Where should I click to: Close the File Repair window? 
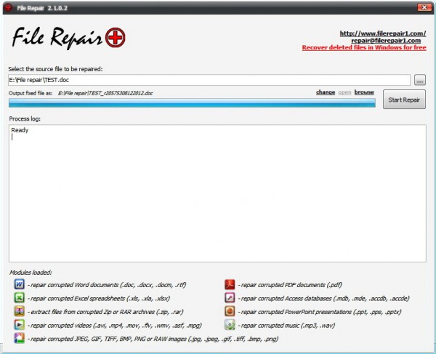click(424, 7)
